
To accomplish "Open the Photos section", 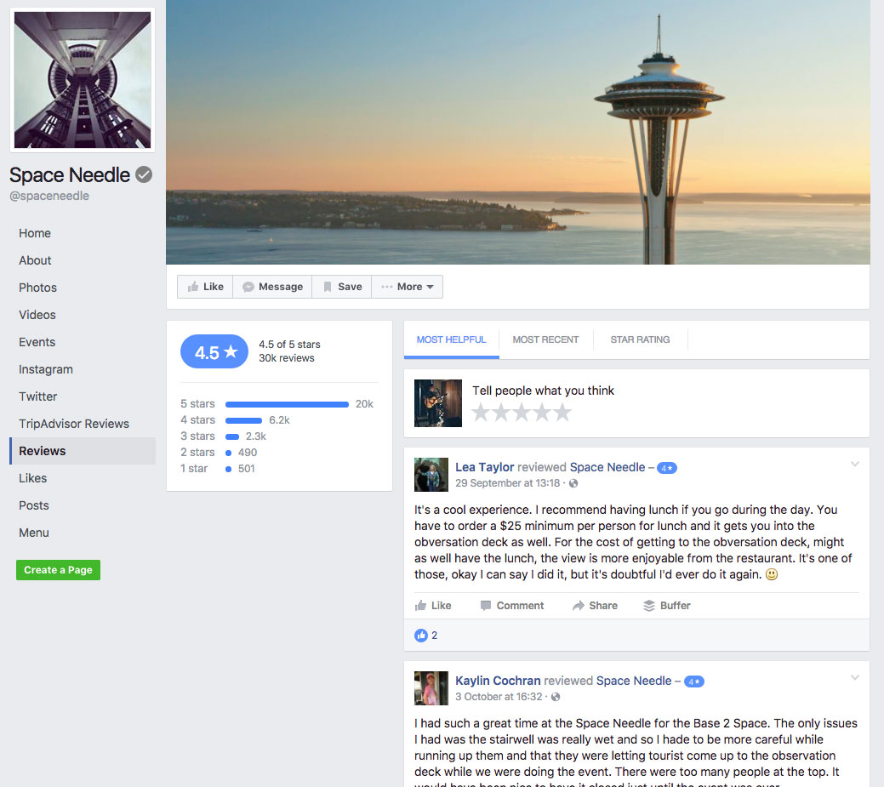I will point(37,288).
